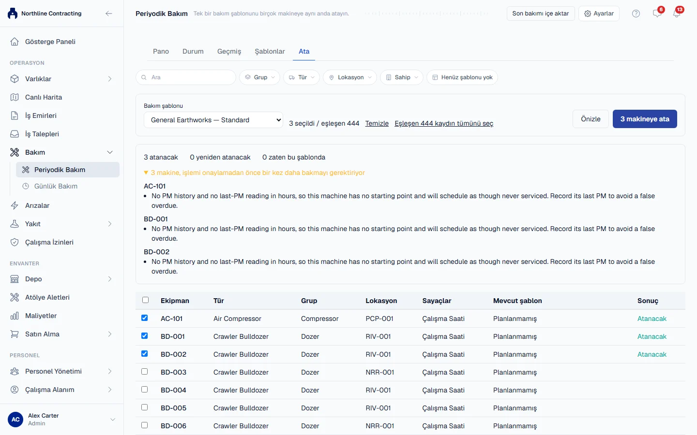Click the İş Talepleri inbox icon

coord(15,134)
